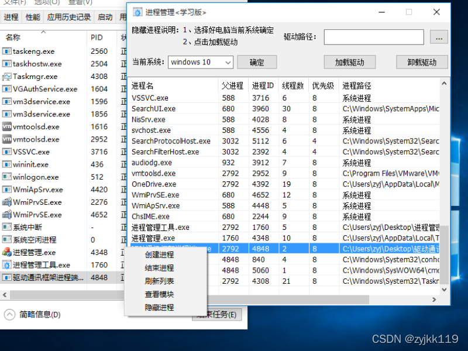This screenshot has width=468, height=351.
Task: Click the Taskmgr.exe process icon
Action: 6,77
